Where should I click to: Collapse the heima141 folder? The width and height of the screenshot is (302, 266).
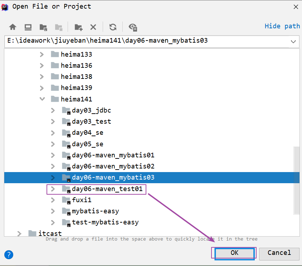tap(42, 99)
